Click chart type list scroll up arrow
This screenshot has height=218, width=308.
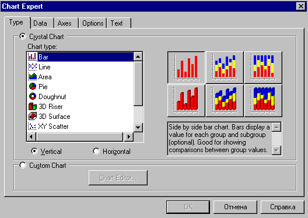(138, 57)
